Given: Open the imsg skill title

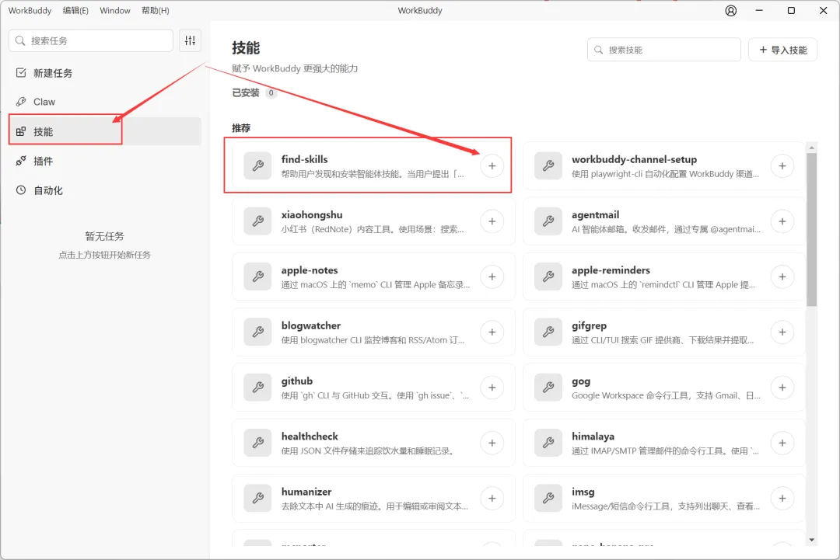Looking at the screenshot, I should pyautogui.click(x=583, y=492).
